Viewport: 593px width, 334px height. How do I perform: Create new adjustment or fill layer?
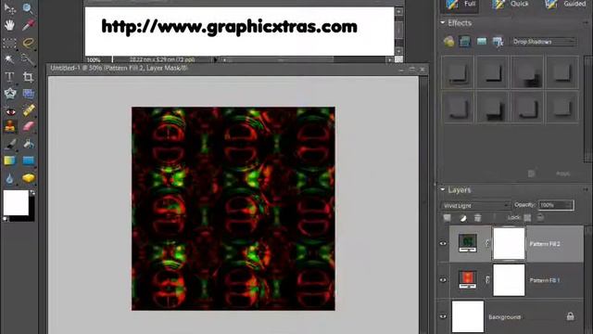click(x=463, y=218)
